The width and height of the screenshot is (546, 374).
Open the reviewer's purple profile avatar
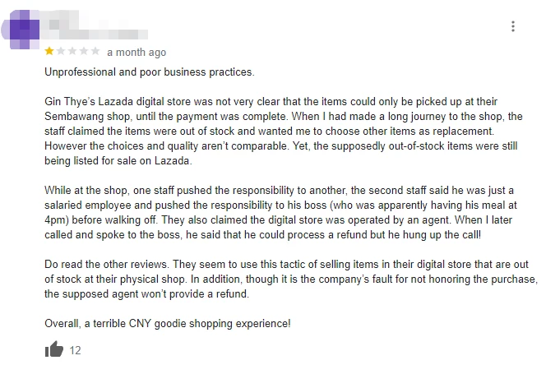(x=21, y=30)
